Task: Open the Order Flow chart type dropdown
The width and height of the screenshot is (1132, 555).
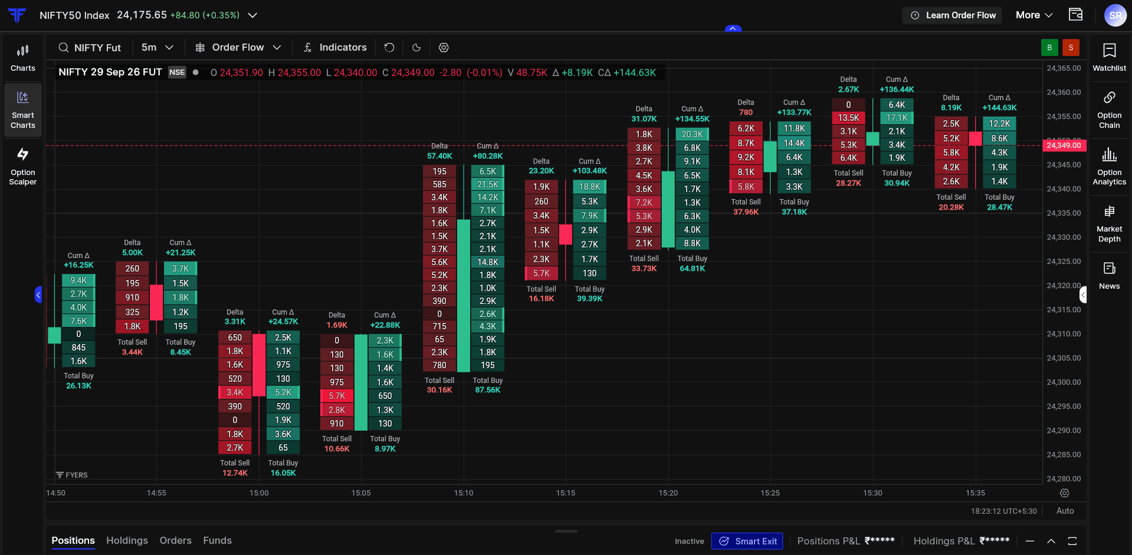Action: pos(238,48)
